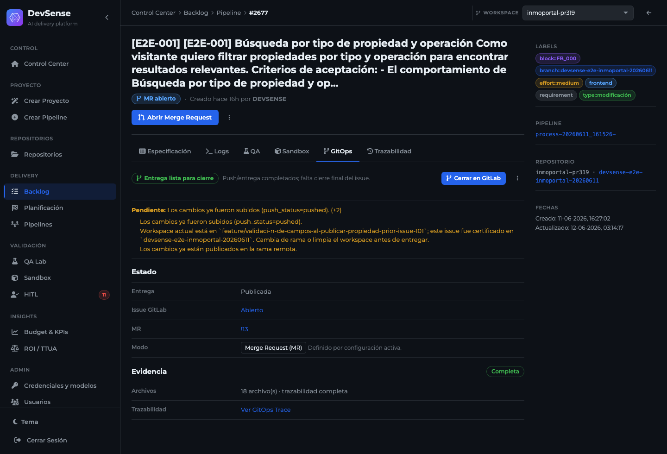Open Crear Proyecto in the sidebar
The width and height of the screenshot is (667, 454).
[60, 101]
